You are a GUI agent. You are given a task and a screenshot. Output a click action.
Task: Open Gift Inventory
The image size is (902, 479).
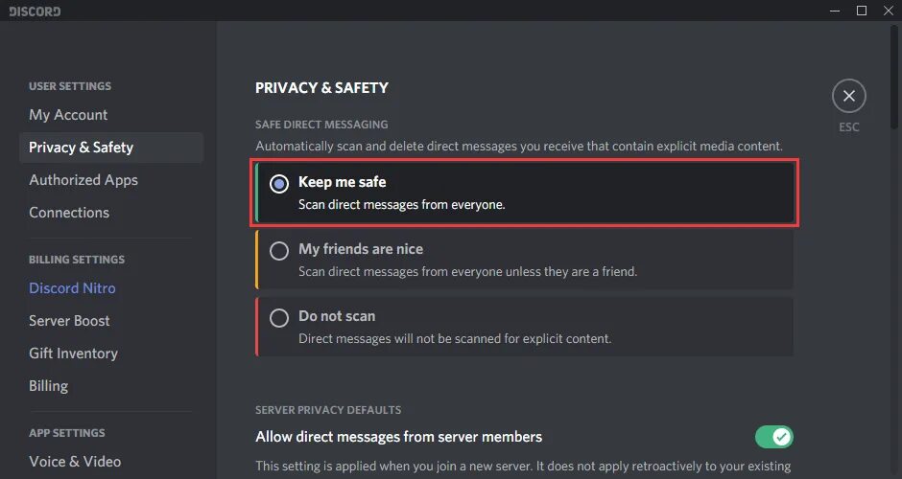click(73, 354)
